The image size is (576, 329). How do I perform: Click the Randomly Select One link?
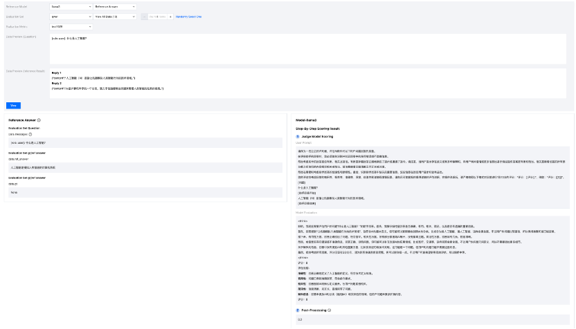coord(189,16)
